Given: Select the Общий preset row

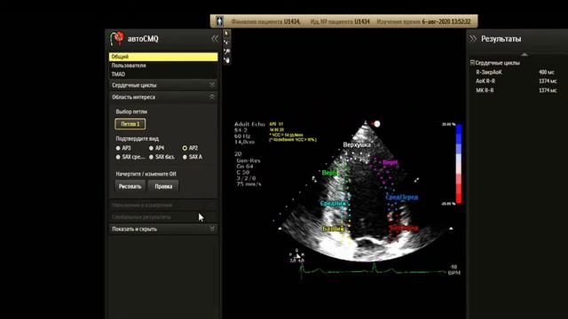Looking at the screenshot, I should click(163, 57).
